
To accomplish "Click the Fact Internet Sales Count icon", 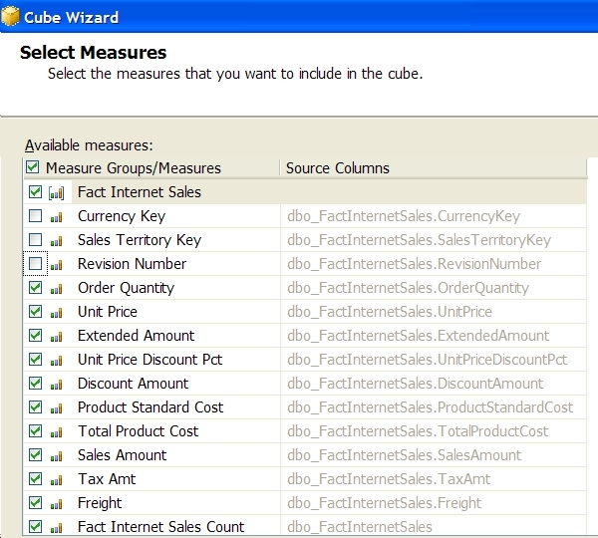I will 56,528.
